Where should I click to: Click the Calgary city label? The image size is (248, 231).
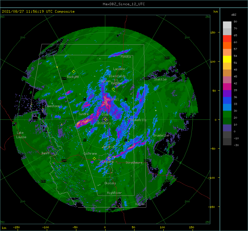(x=107, y=162)
